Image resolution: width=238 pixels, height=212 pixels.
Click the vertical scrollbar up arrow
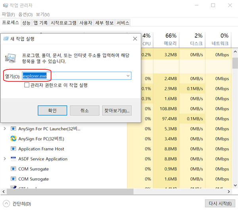[x=235, y=52]
